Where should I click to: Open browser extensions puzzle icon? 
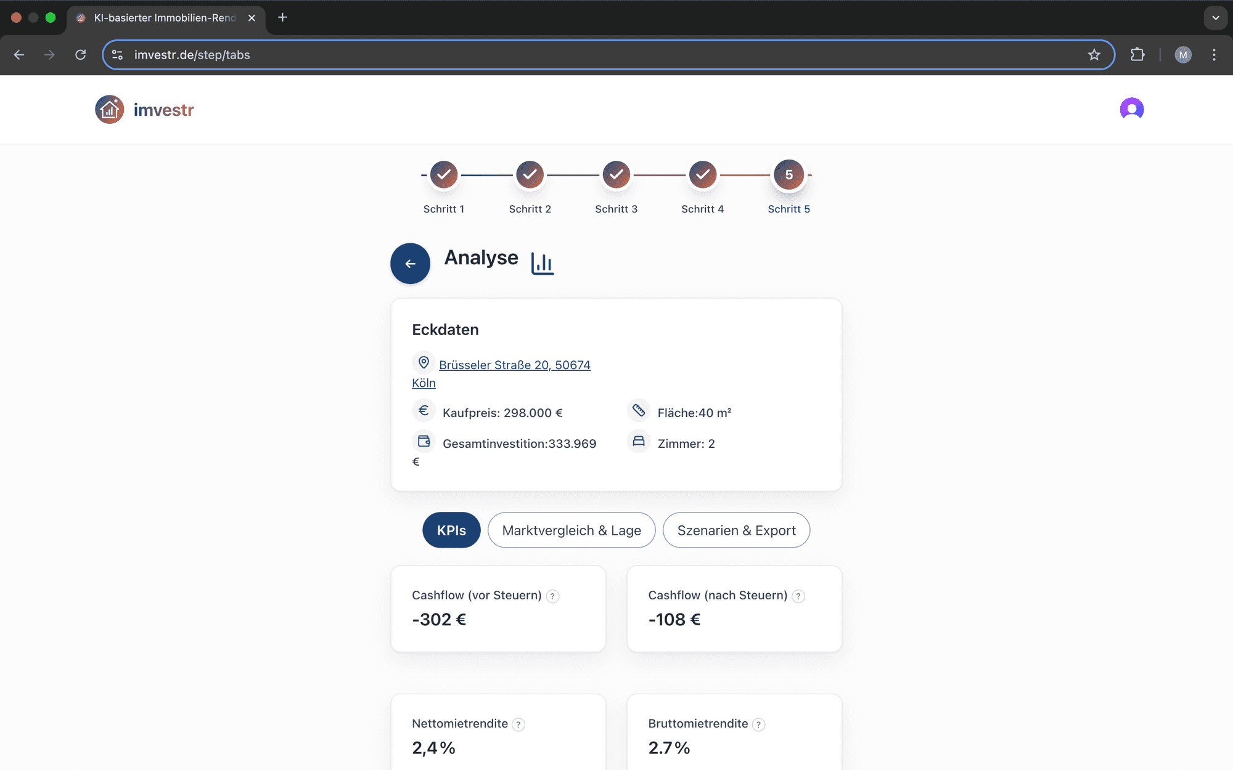tap(1137, 55)
